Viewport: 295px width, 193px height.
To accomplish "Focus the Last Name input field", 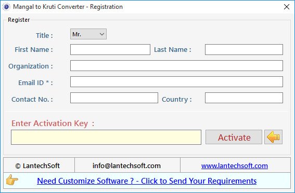I will (244, 49).
